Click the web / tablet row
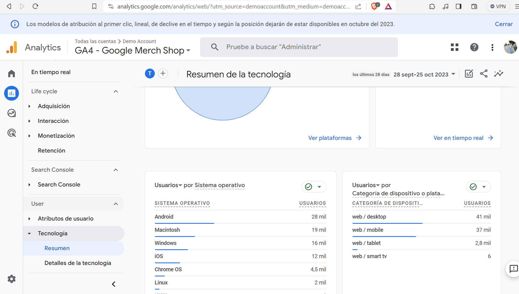The width and height of the screenshot is (519, 294). pos(422,243)
